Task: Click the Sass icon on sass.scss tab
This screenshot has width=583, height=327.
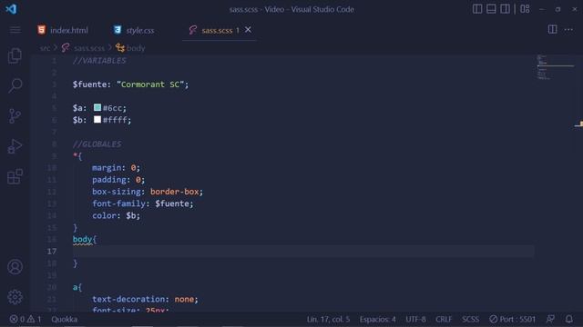Action: click(192, 30)
